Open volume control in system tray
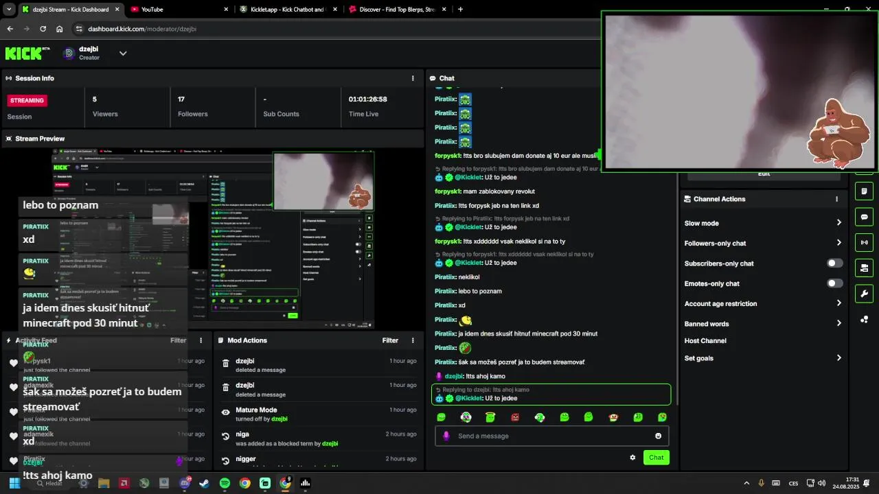Image resolution: width=879 pixels, height=494 pixels. point(823,483)
